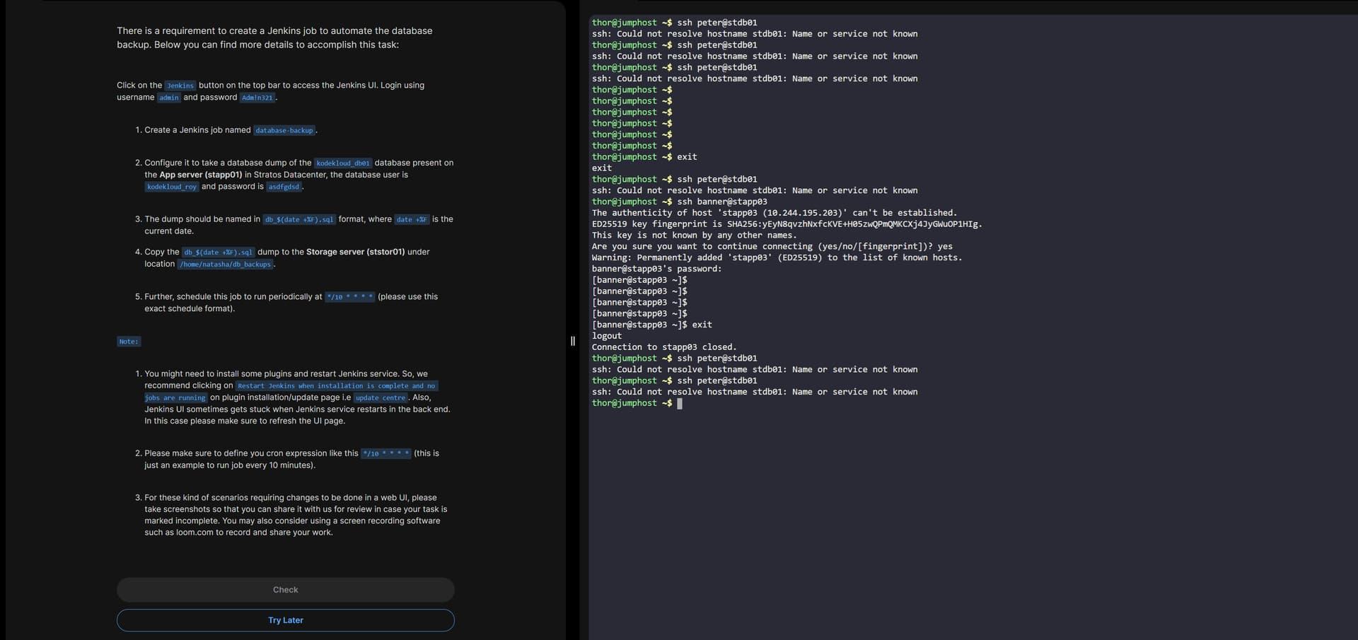
Task: Click the Check button
Action: click(x=285, y=590)
